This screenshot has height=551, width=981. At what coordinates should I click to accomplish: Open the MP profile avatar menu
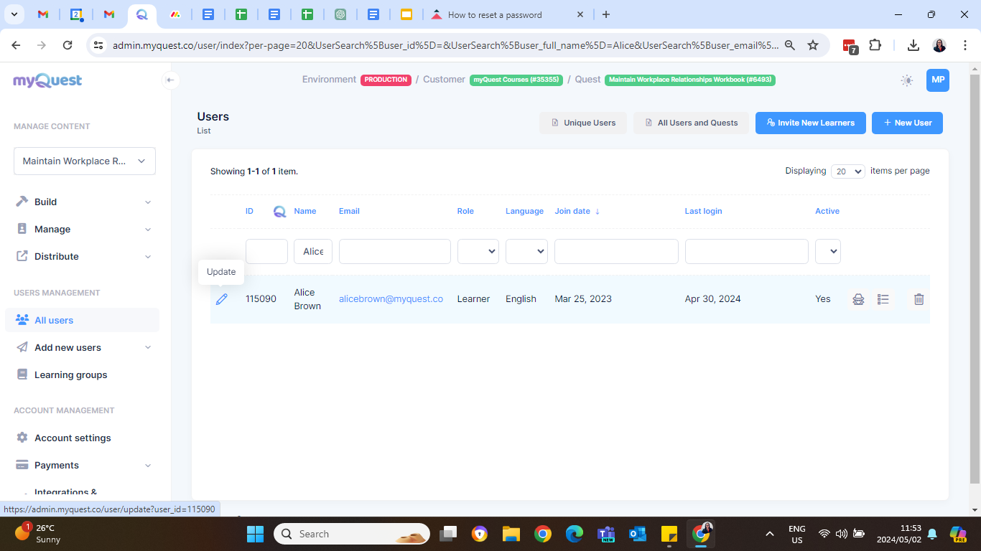pos(937,80)
